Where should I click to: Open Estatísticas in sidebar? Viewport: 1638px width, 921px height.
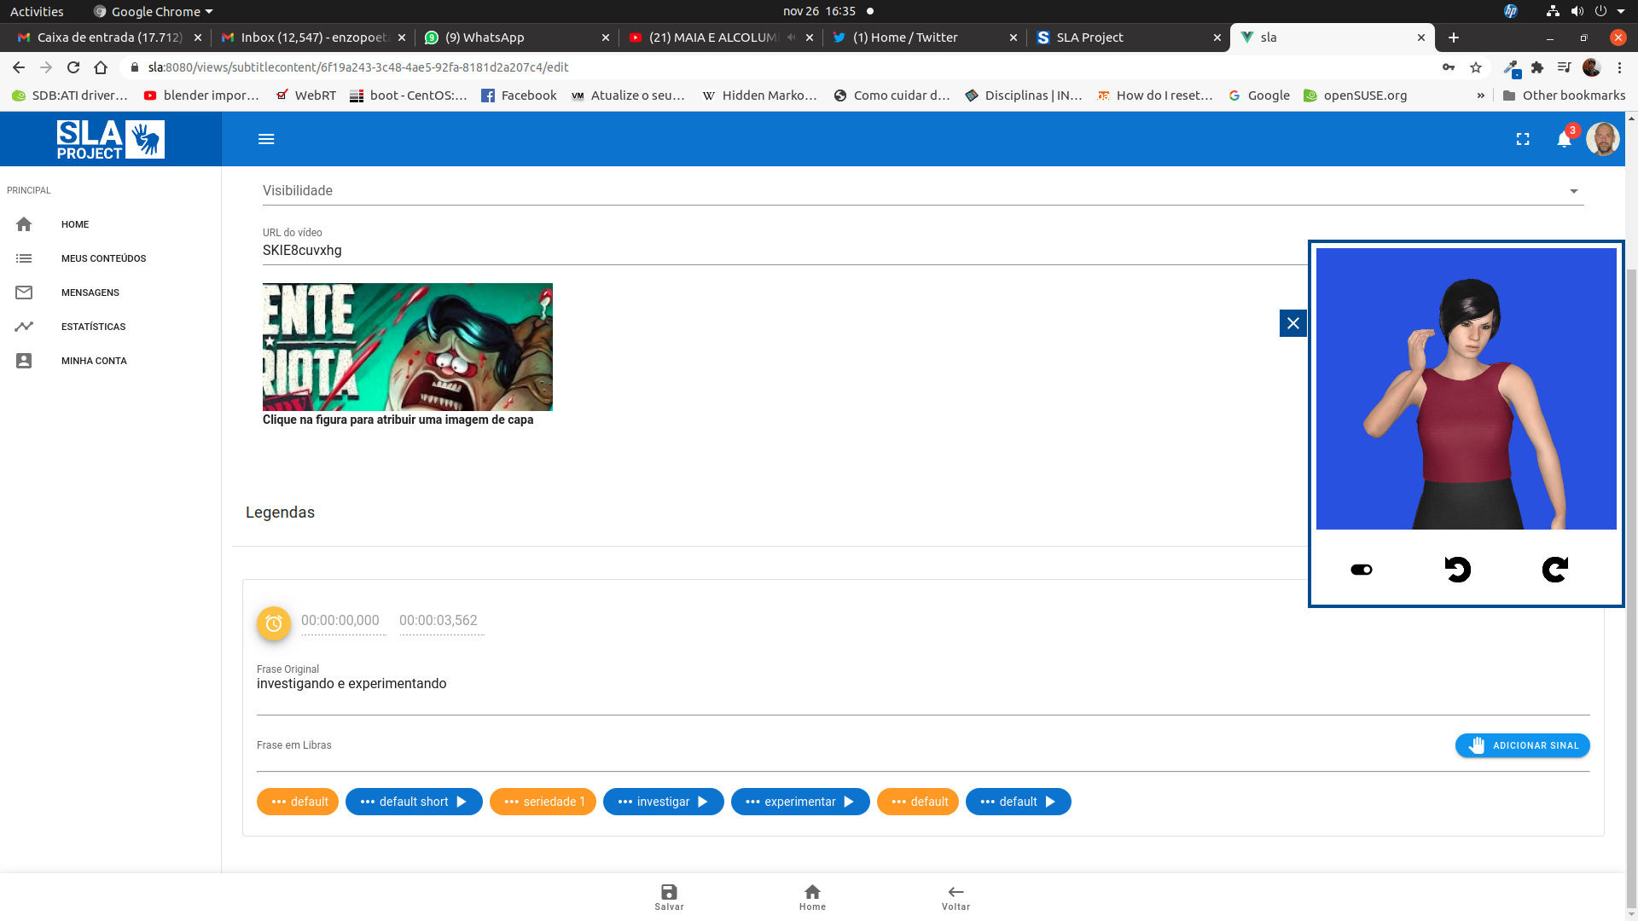tap(93, 327)
